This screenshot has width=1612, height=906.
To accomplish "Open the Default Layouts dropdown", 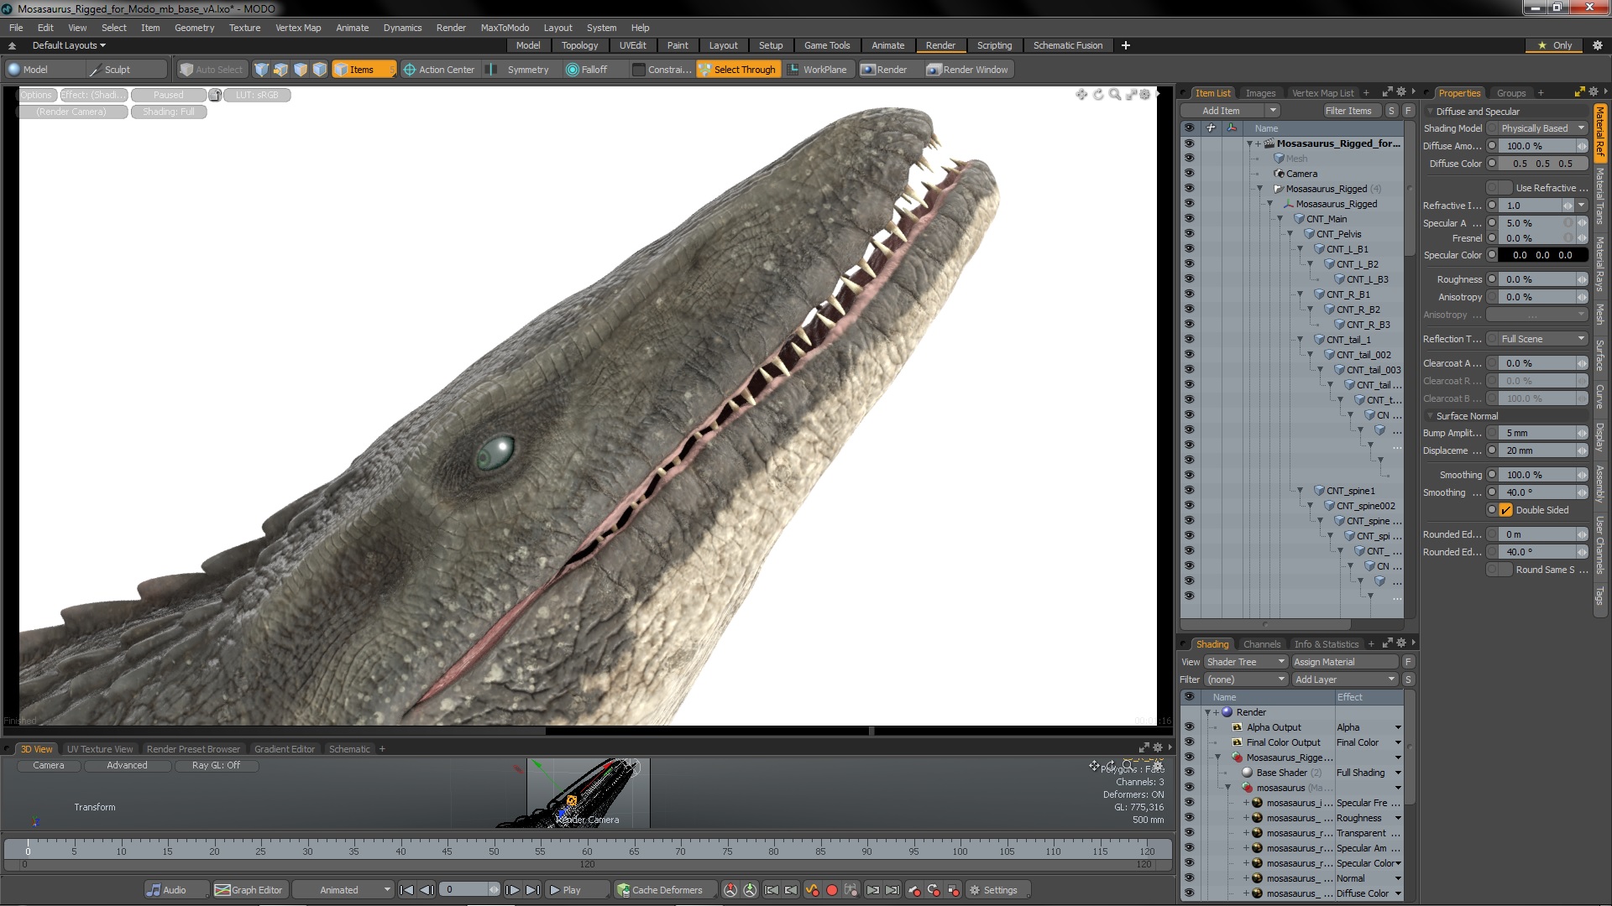I will coord(69,45).
